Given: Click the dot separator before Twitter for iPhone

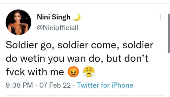Looking at the screenshot, I should [74, 85].
